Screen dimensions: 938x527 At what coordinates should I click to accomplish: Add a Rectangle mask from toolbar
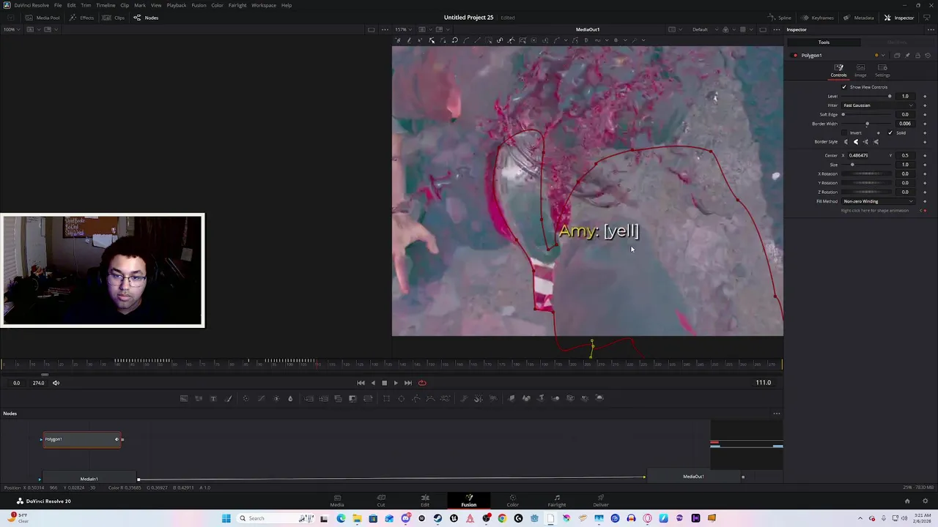(x=386, y=398)
